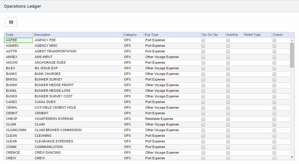This screenshot has height=164, width=299.
Task: Click the Rebill Type column header
Action: click(257, 35)
